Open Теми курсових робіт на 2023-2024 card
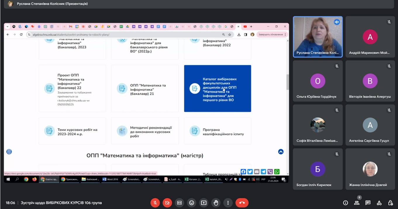The image size is (398, 209). [72, 131]
